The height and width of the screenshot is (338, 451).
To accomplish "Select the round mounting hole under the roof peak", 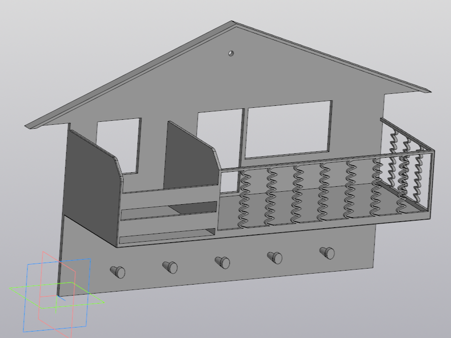I will (231, 53).
